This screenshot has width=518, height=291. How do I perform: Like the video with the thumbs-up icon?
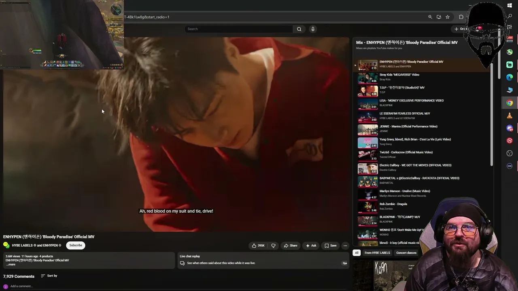(258, 245)
